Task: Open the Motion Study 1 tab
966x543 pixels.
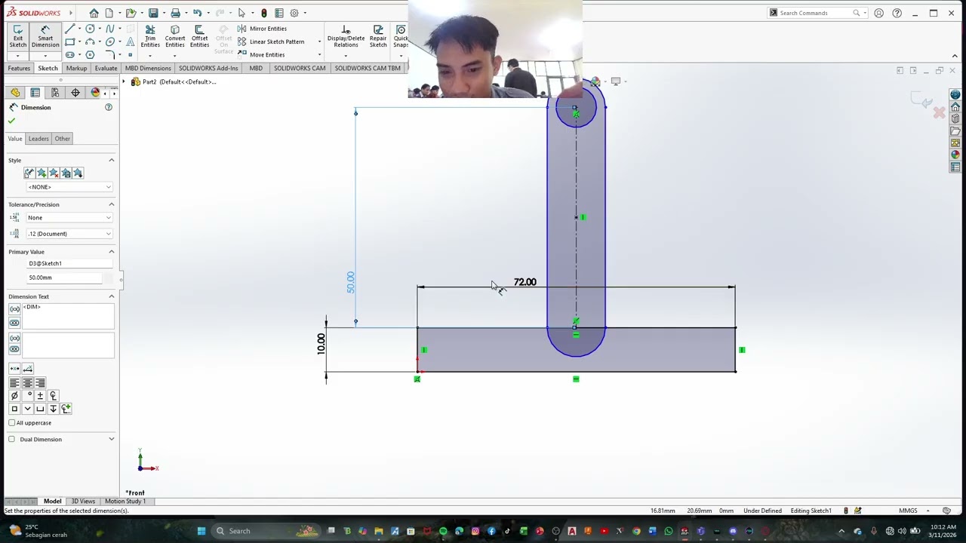Action: [x=125, y=502]
